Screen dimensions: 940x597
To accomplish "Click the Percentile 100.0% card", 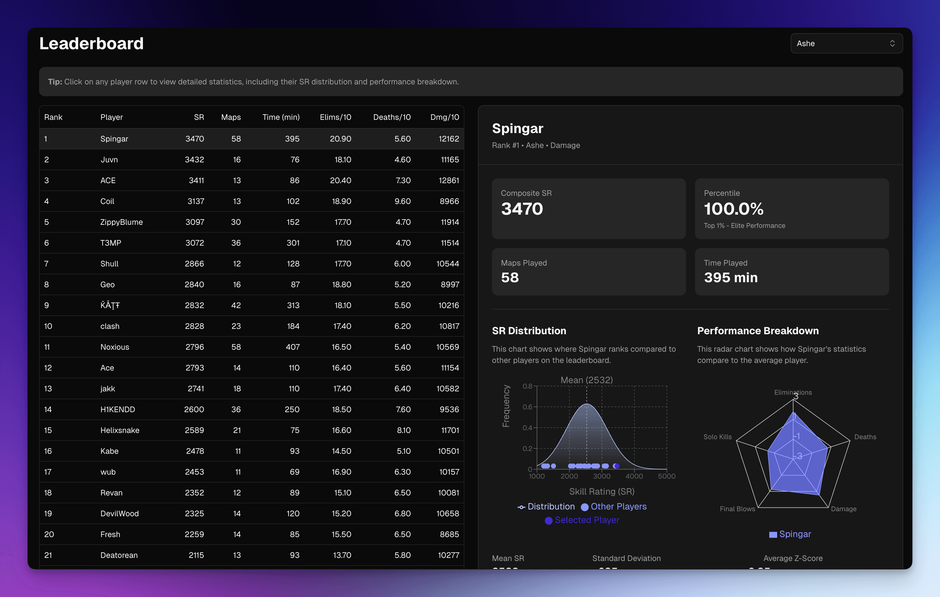I will pos(792,209).
